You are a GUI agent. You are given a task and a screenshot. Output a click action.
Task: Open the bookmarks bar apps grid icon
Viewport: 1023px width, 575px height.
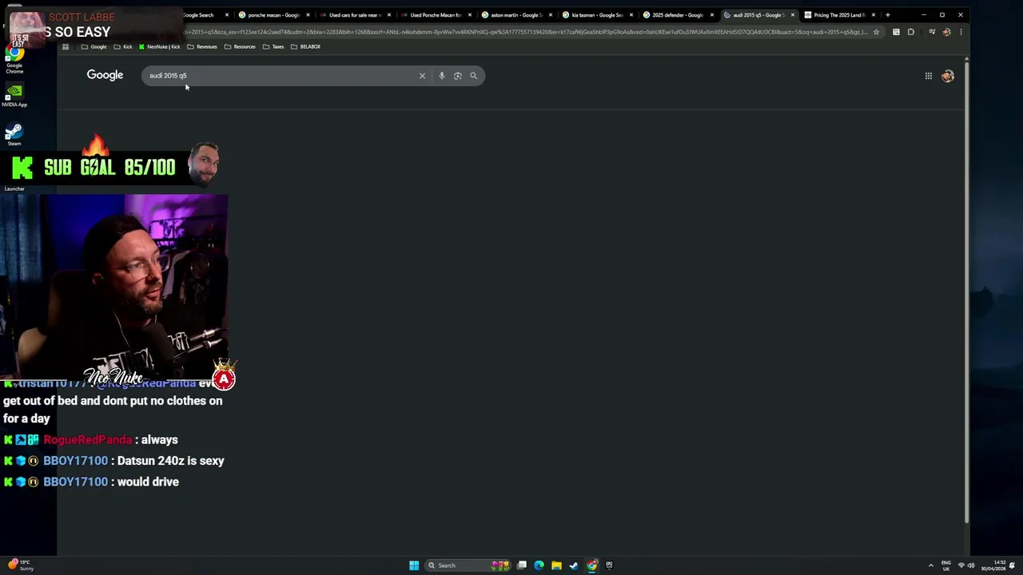(x=66, y=46)
